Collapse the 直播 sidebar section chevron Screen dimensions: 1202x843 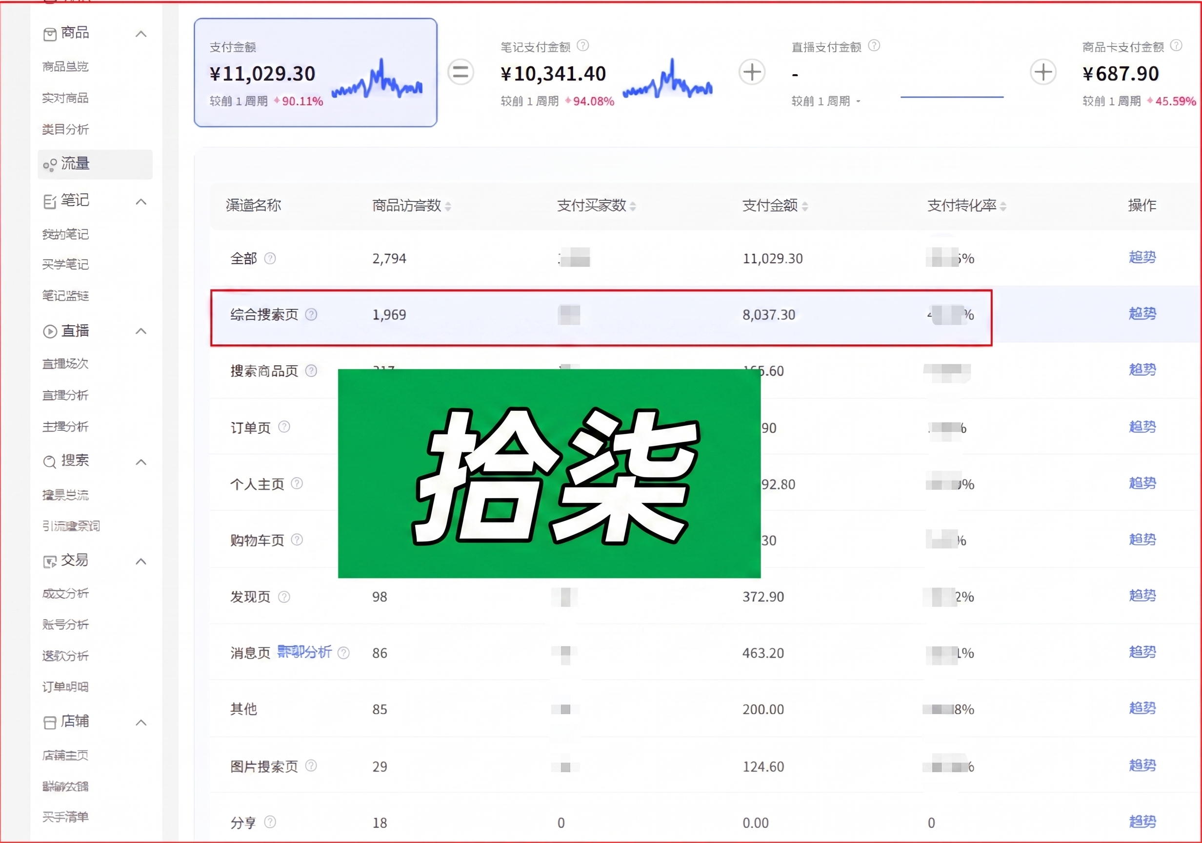[x=141, y=331]
